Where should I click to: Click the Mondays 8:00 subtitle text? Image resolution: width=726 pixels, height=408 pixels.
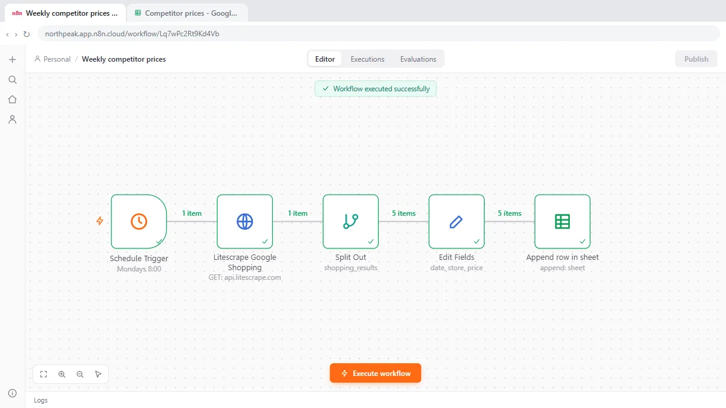click(139, 269)
